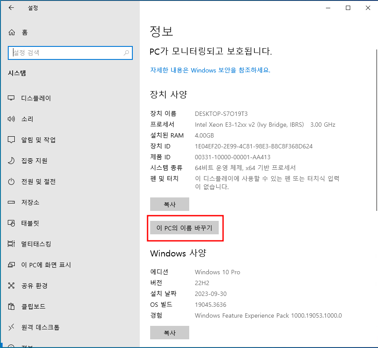
Task: Open the Windows 보안 details link
Action: point(210,70)
